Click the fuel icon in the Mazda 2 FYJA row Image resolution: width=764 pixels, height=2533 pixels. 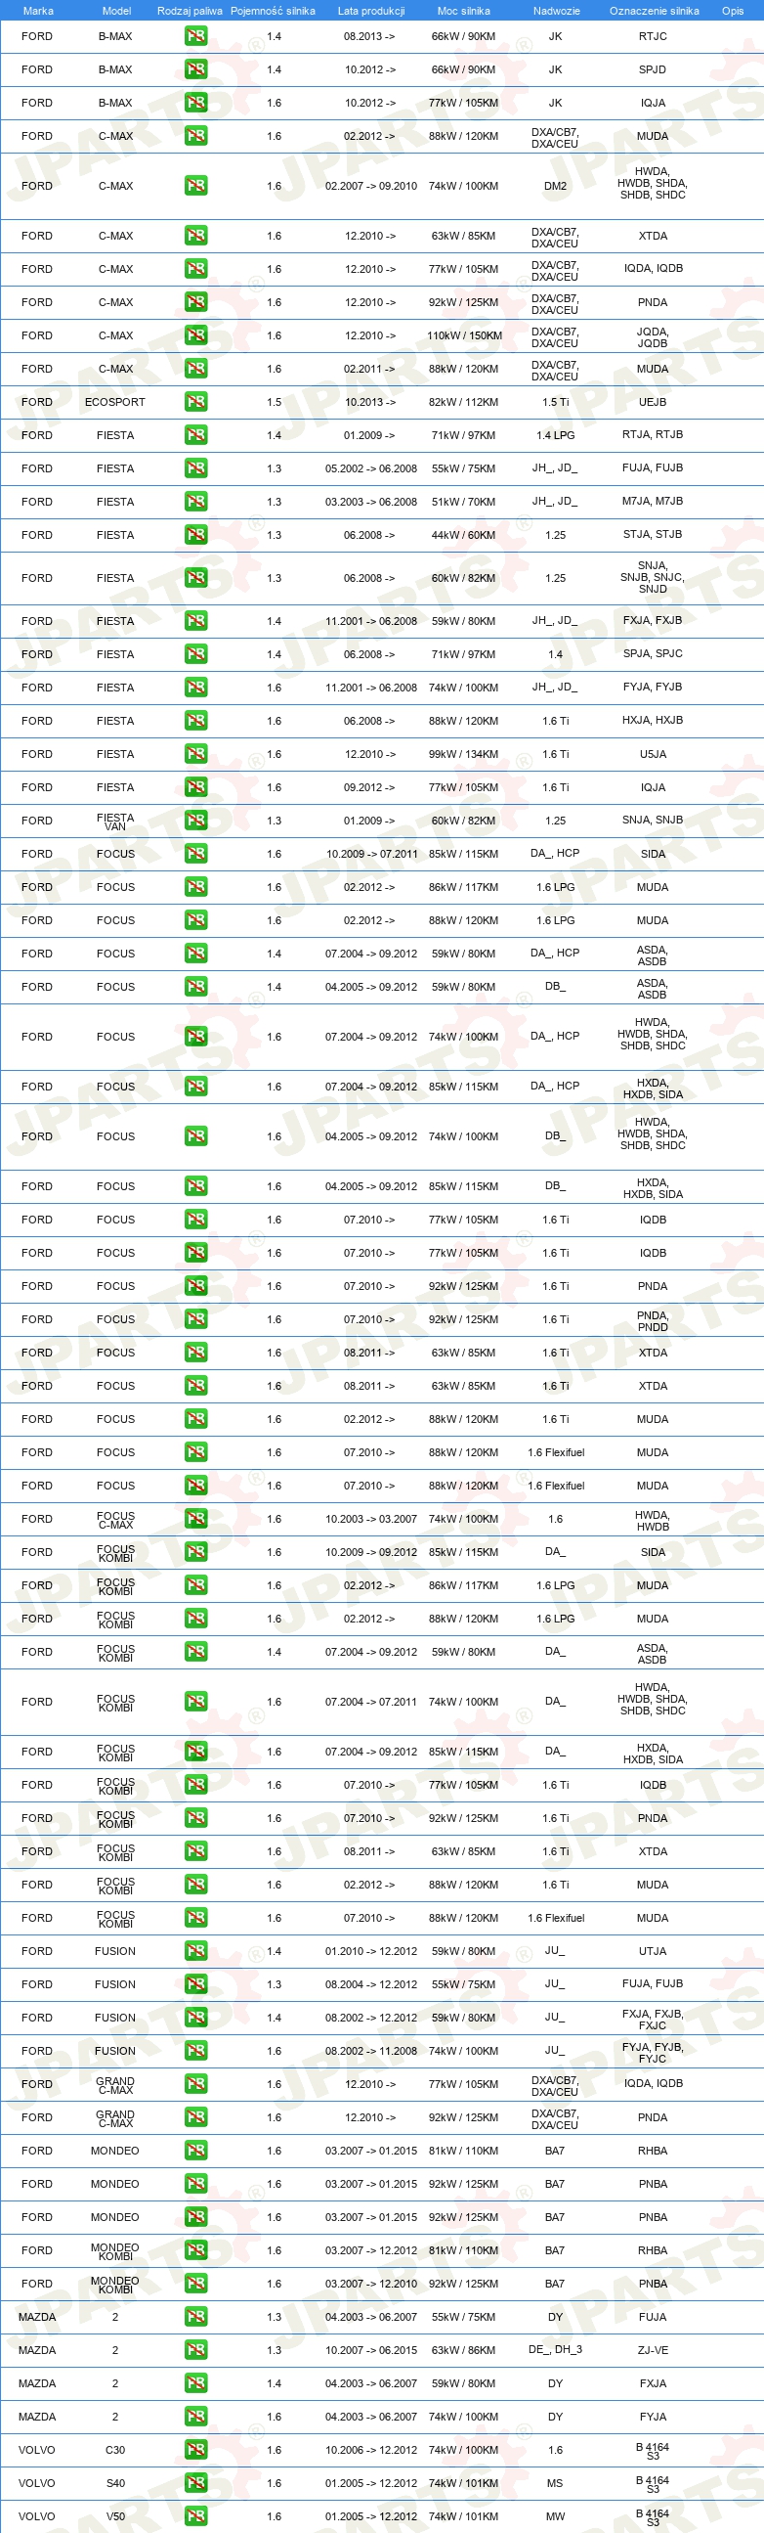pyautogui.click(x=196, y=2417)
